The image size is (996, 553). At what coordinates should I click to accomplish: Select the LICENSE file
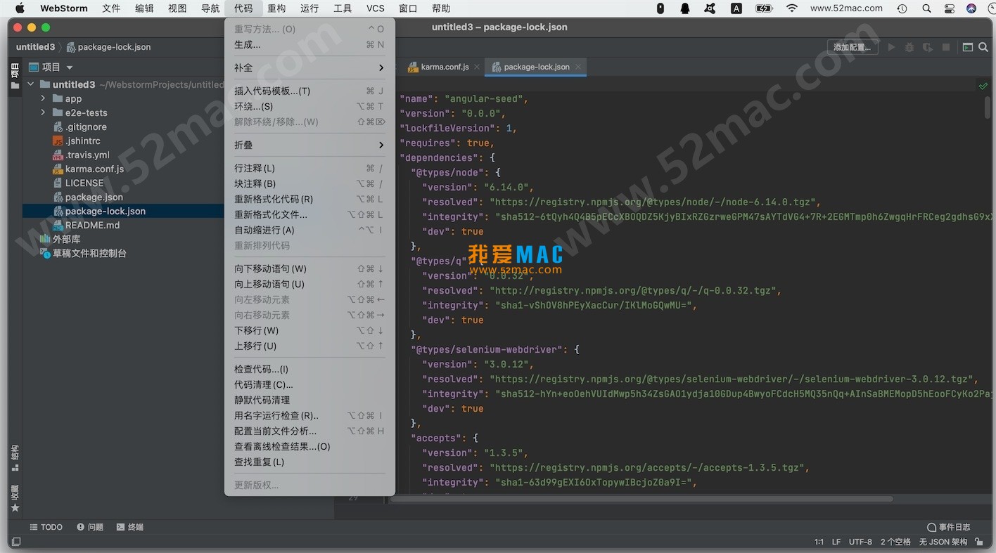[84, 183]
